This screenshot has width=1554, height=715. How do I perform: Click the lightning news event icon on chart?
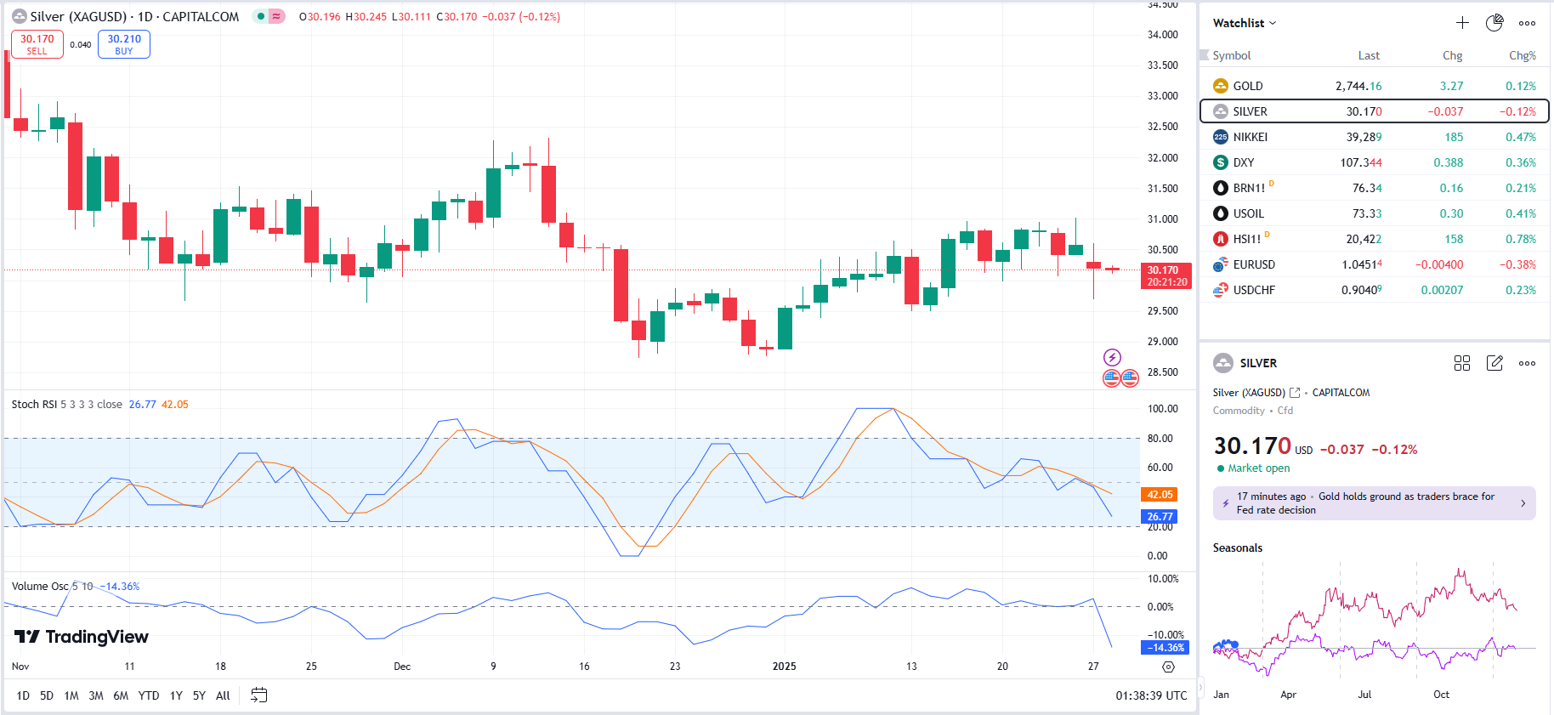[1112, 357]
